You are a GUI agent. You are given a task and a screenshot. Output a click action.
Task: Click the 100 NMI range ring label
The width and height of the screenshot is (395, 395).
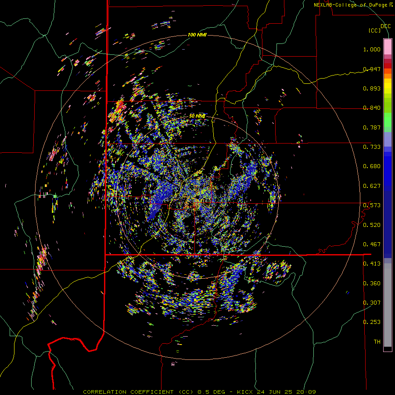point(197,35)
